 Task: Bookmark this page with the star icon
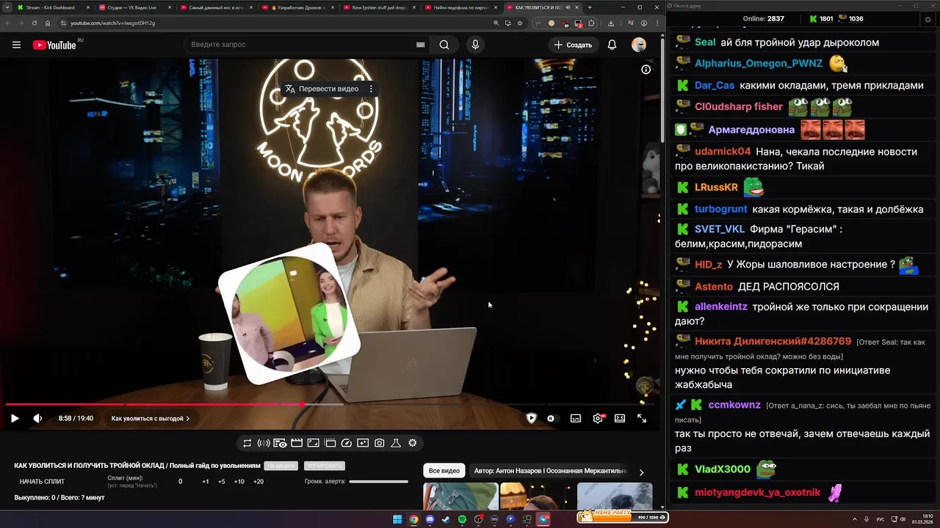[x=520, y=23]
